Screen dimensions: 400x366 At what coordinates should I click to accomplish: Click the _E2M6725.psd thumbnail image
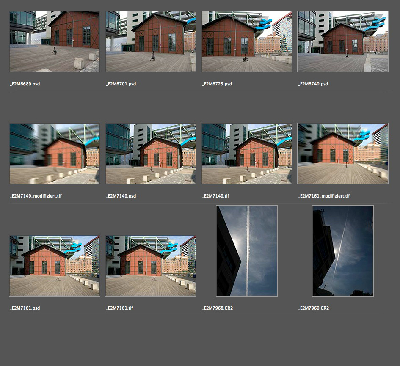pyautogui.click(x=247, y=41)
